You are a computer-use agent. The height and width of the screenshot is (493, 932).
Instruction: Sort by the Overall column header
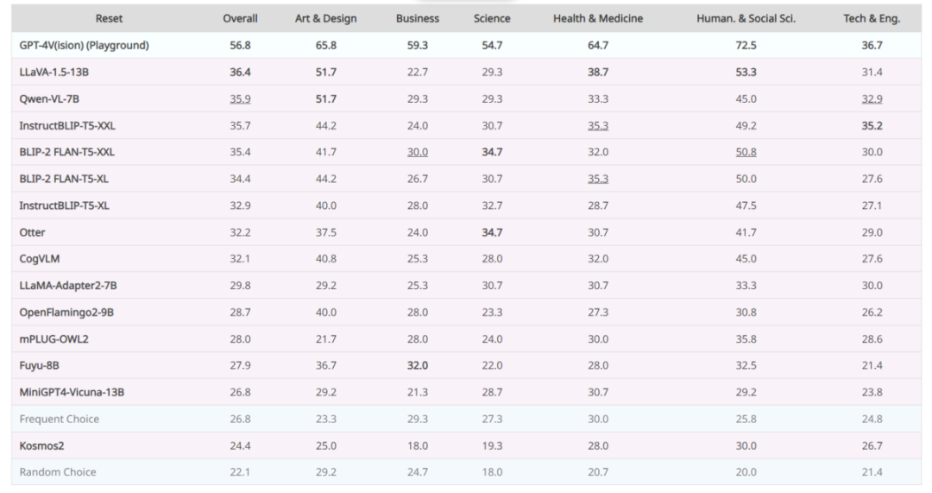click(240, 18)
